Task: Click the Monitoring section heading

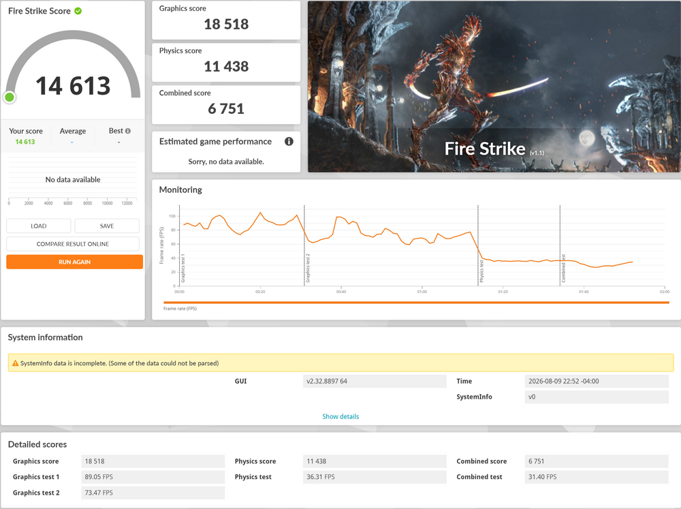Action: (180, 189)
